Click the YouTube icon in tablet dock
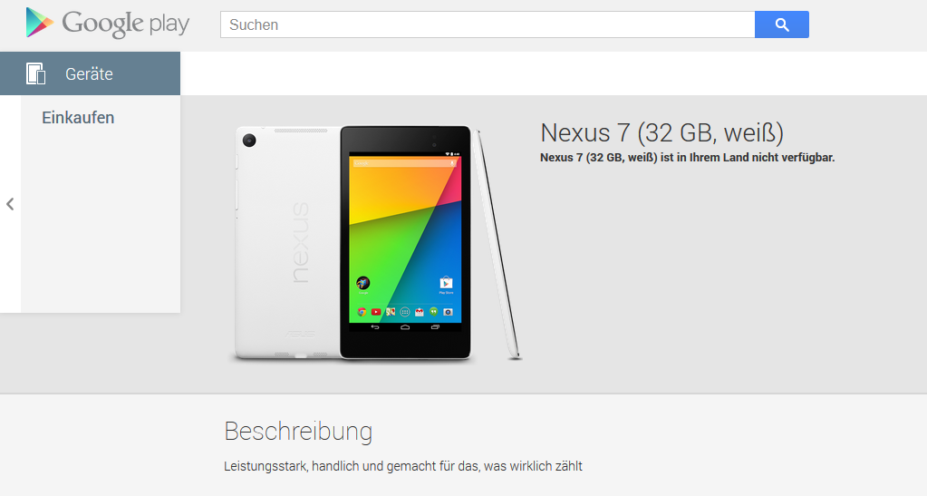This screenshot has width=927, height=496. tap(376, 312)
